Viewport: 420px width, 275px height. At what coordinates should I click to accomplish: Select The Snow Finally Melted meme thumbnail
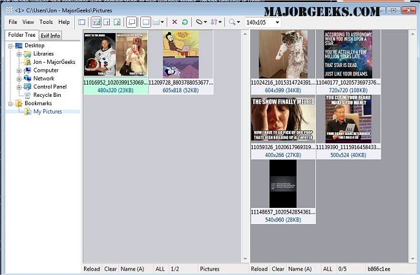pyautogui.click(x=283, y=119)
